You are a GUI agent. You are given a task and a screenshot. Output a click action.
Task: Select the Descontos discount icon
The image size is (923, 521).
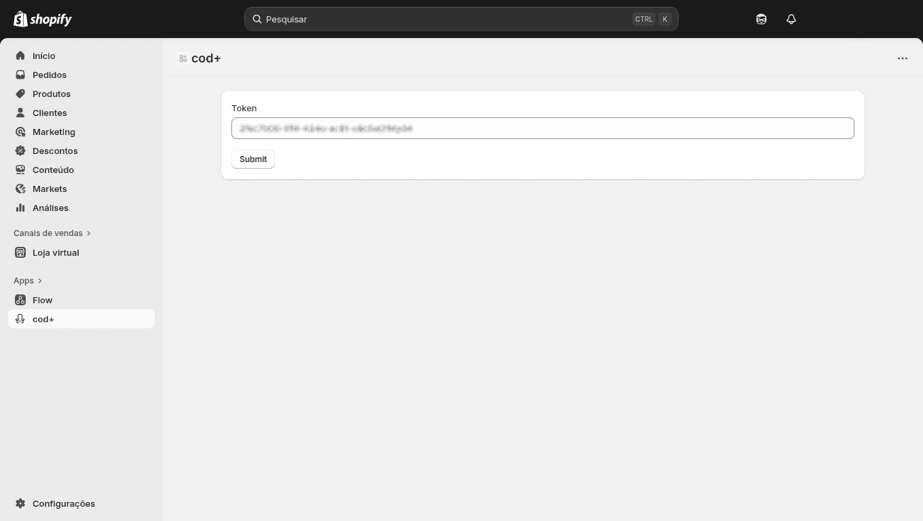20,151
